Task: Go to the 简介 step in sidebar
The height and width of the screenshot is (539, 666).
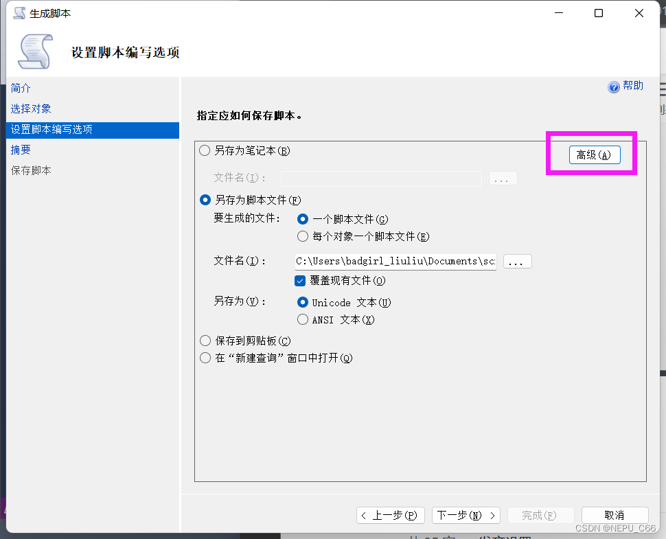Action: (x=21, y=89)
